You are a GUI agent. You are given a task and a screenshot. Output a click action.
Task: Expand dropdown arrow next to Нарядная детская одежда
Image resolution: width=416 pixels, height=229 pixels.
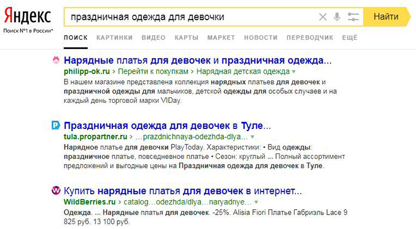[294, 72]
